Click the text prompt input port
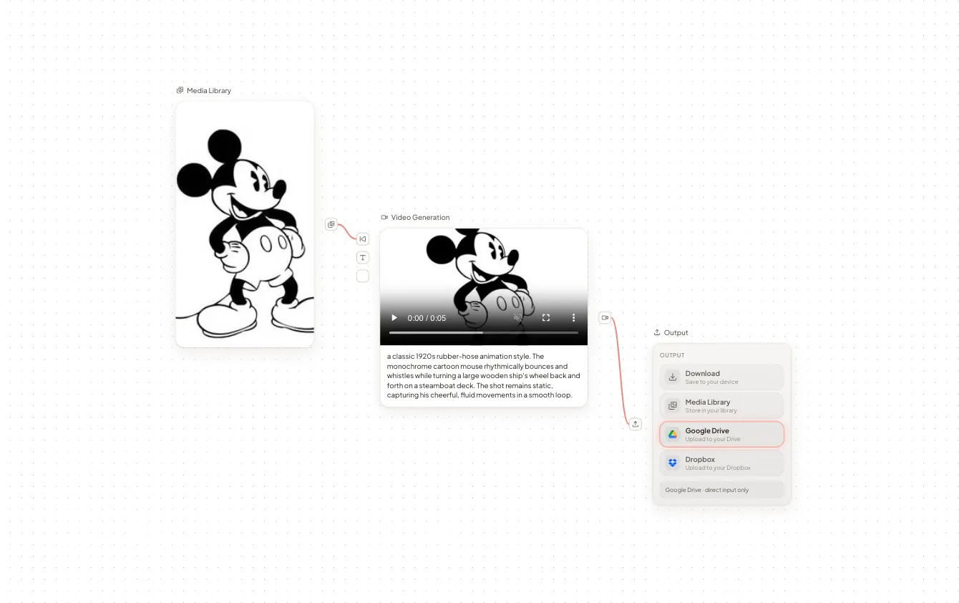The width and height of the screenshot is (959, 603). tap(363, 258)
